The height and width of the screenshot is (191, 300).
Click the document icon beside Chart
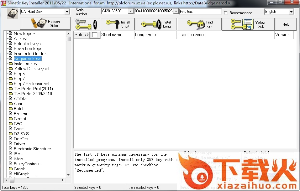coord(11,128)
